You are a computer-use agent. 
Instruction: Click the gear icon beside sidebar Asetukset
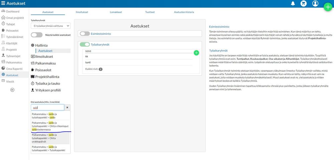click(x=3, y=75)
